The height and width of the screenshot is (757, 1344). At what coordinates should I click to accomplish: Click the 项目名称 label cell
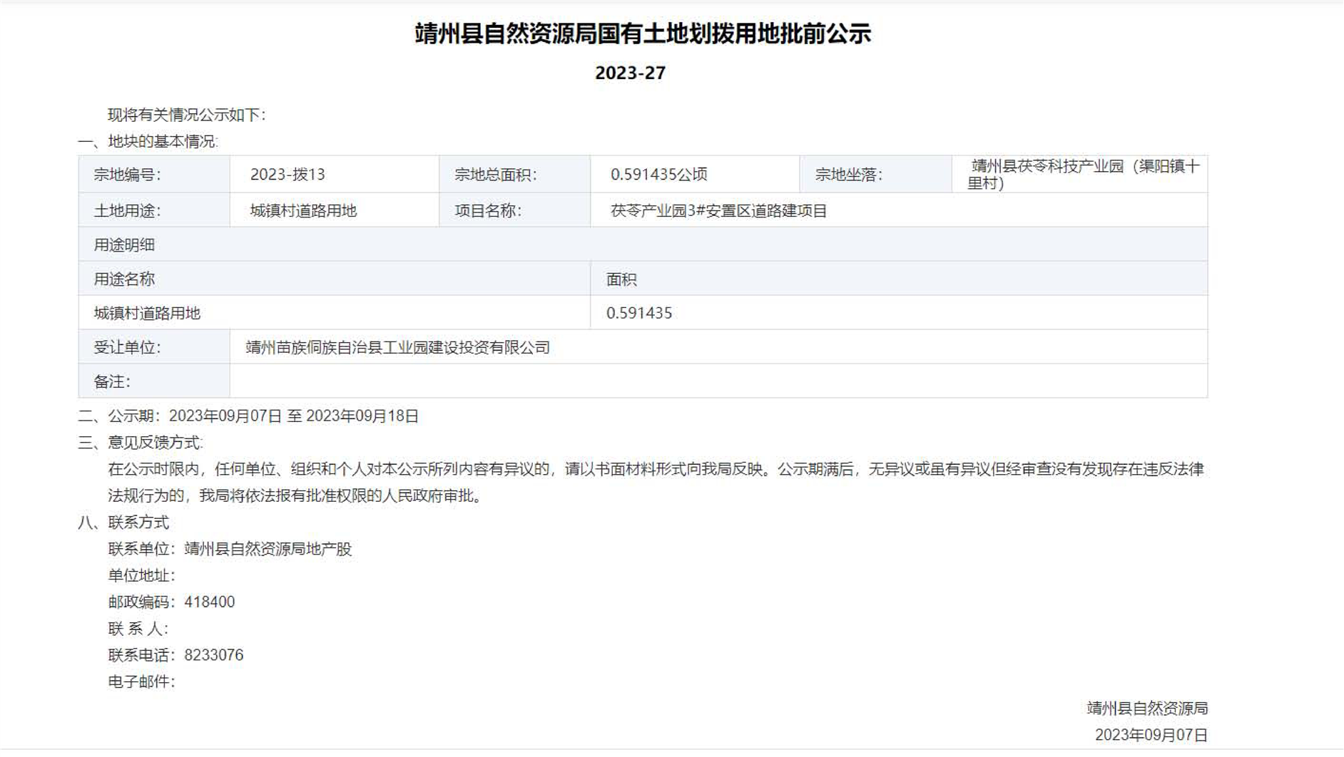click(x=515, y=210)
